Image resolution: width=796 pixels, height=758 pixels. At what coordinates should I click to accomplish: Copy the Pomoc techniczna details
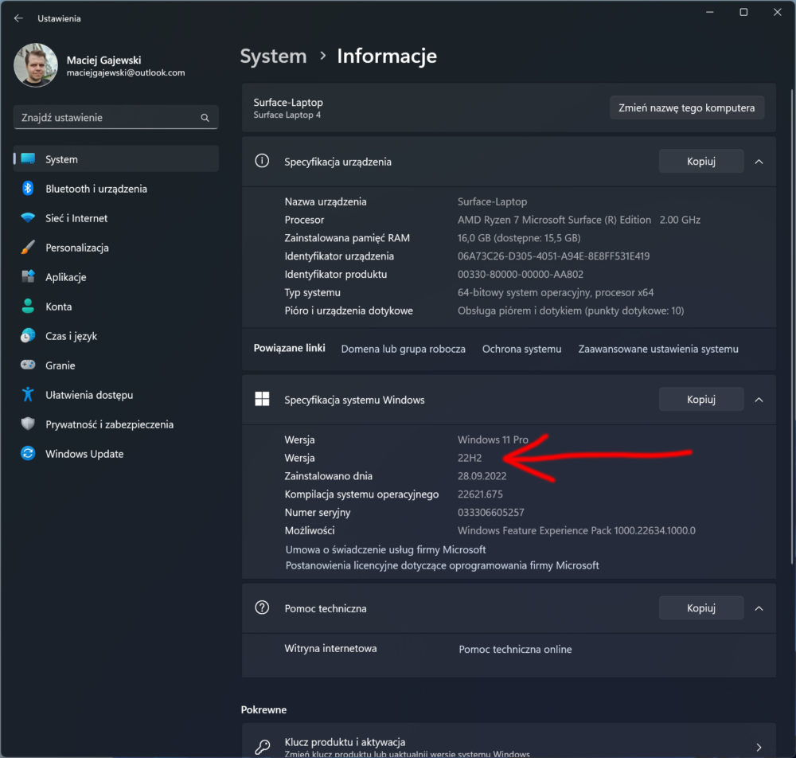point(701,608)
